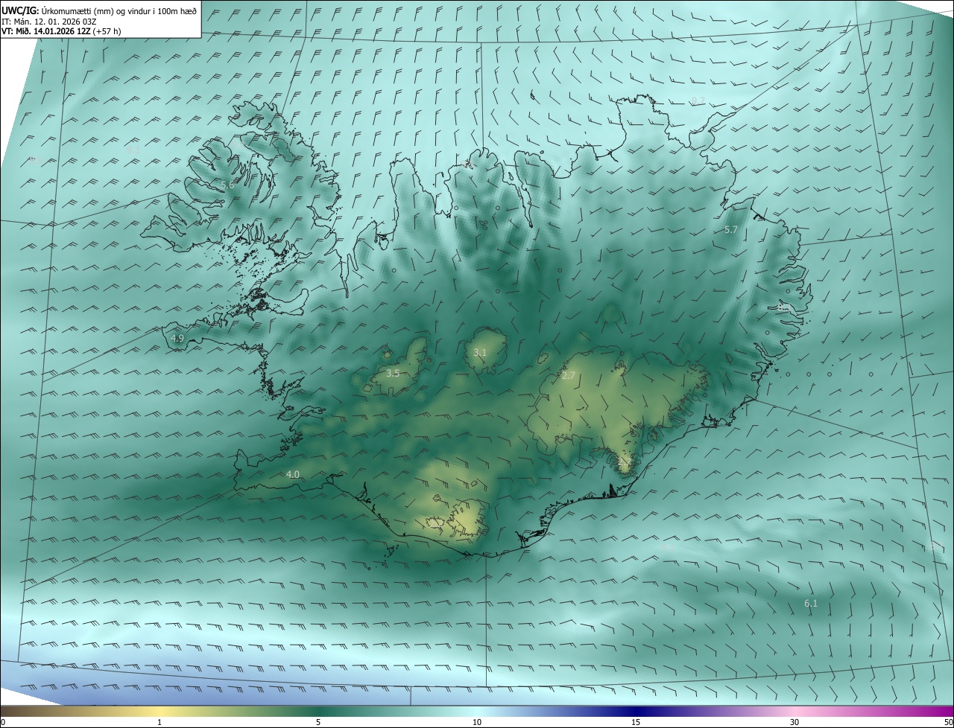Click the valid time line 'VT: Mið. 14.01.2026 12Z'
This screenshot has width=954, height=728.
[x=45, y=31]
